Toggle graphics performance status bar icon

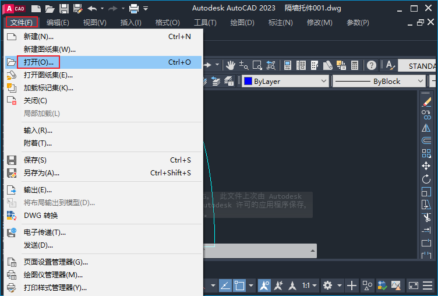pyautogui.click(x=396, y=286)
